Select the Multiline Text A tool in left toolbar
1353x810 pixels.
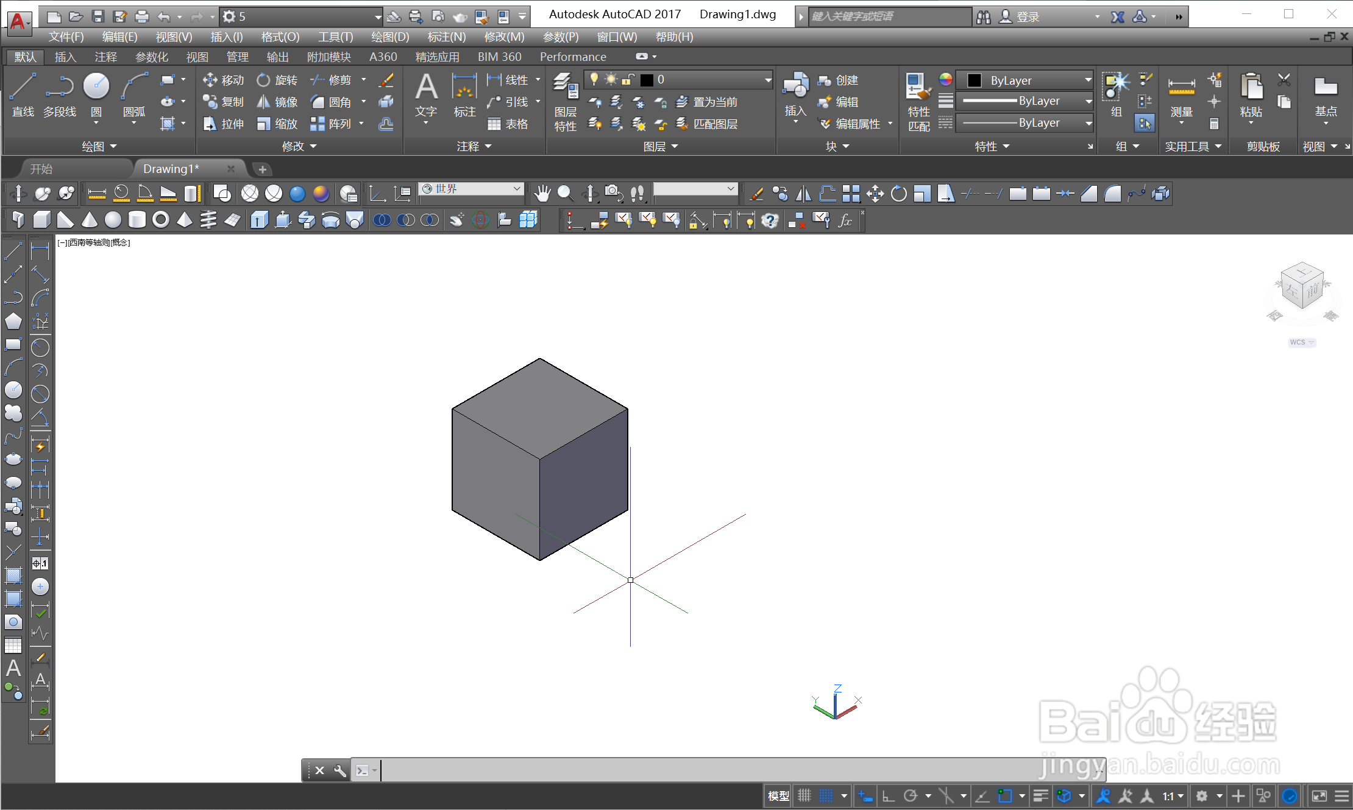(13, 668)
